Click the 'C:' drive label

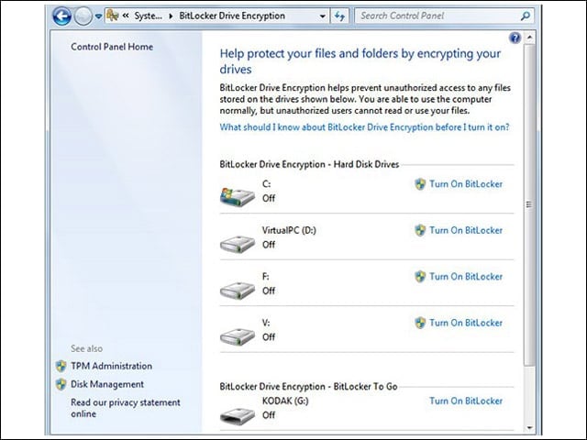[x=266, y=184]
